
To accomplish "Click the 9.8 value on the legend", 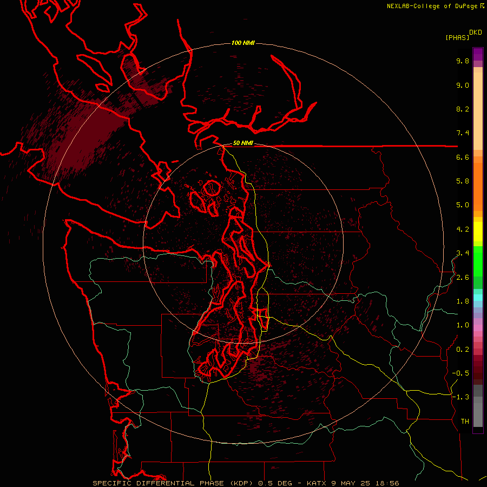I will click(463, 61).
